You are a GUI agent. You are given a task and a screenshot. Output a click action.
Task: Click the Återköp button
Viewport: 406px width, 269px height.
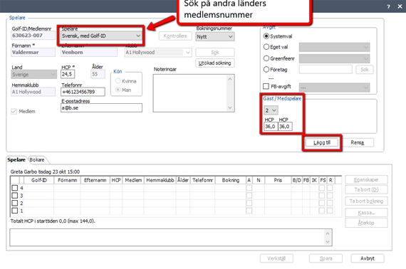366,223
